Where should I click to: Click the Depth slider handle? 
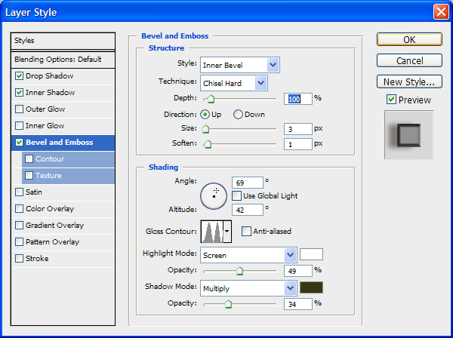[211, 99]
